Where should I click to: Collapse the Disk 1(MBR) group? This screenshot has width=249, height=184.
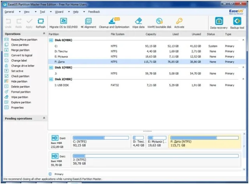[243, 67]
